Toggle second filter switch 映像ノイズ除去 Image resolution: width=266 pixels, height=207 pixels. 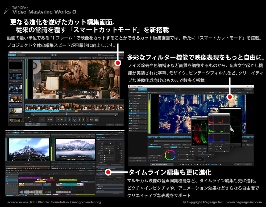pos(131,103)
